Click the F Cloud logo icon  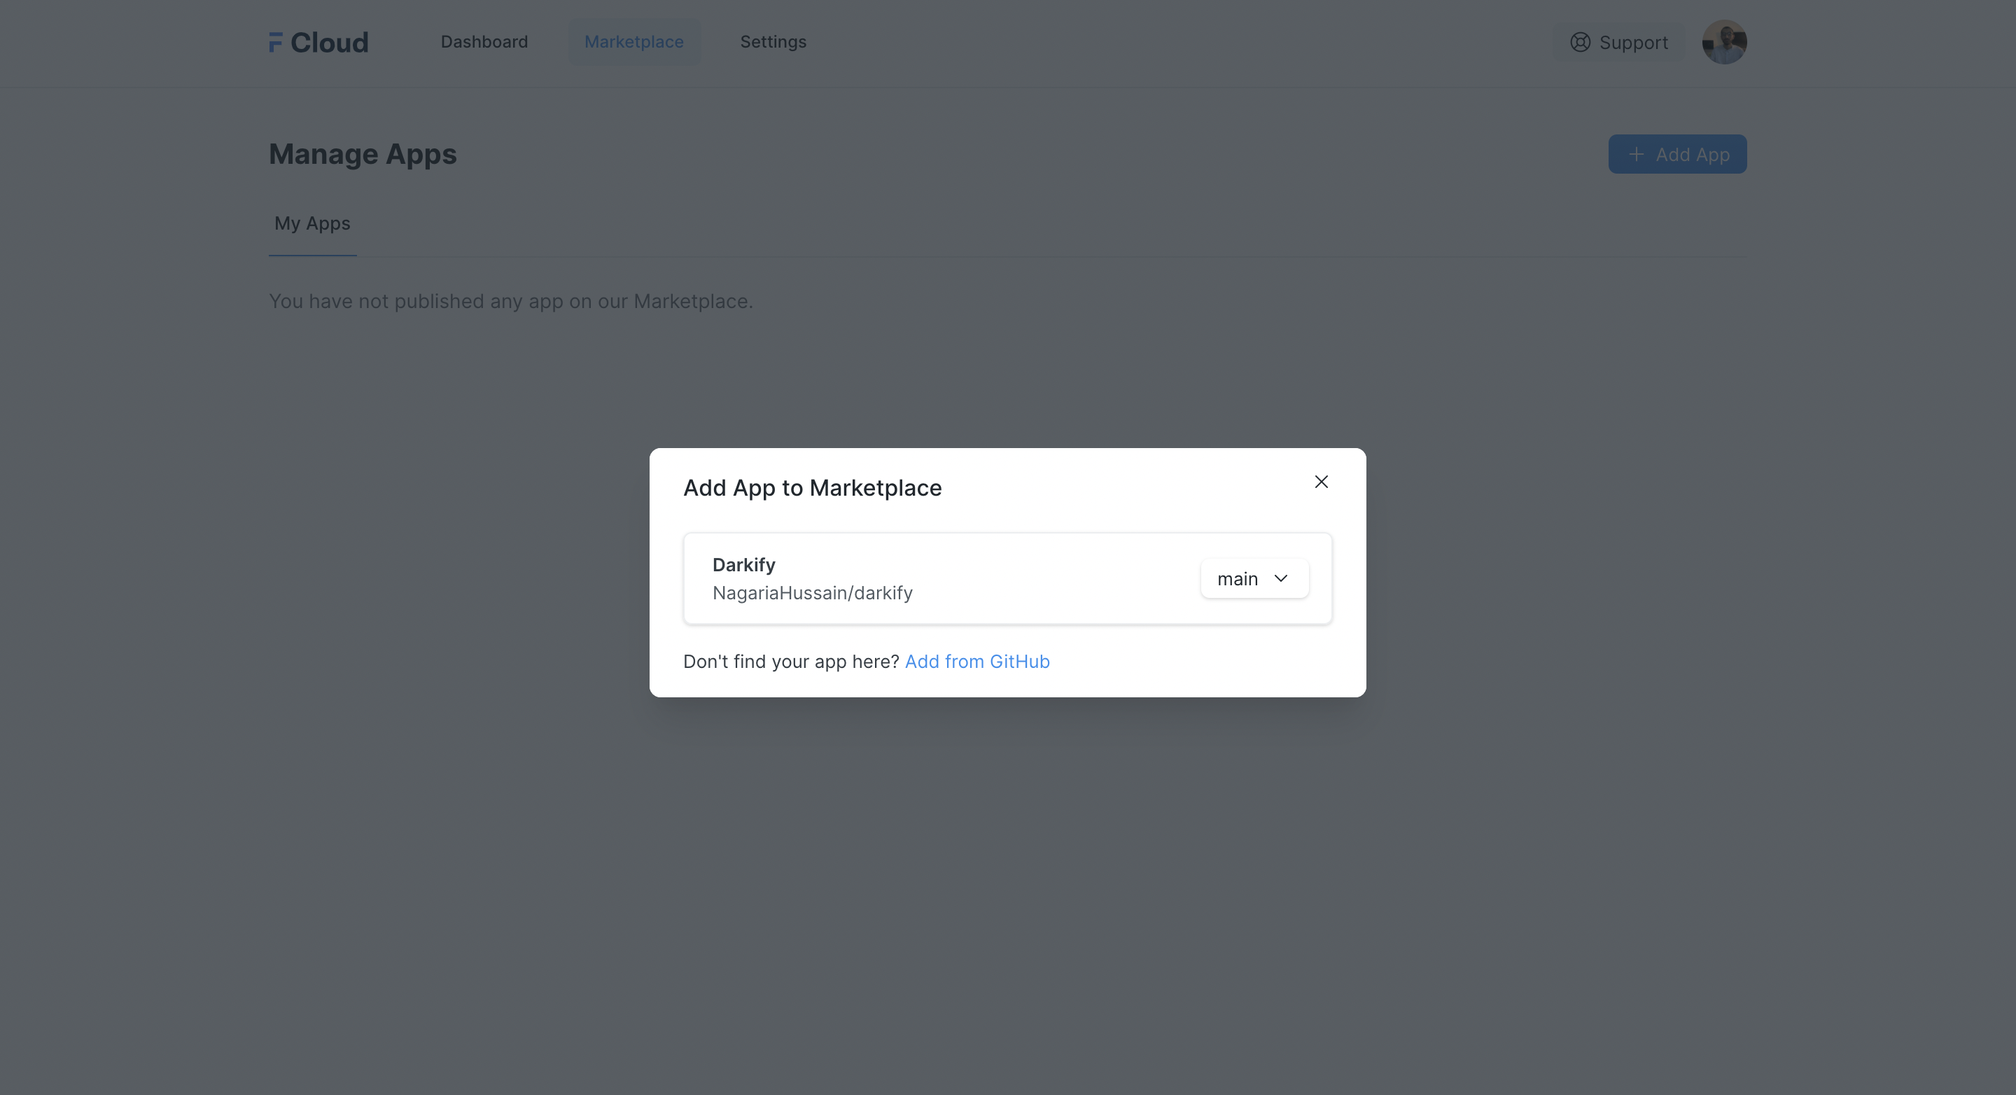[x=276, y=42]
